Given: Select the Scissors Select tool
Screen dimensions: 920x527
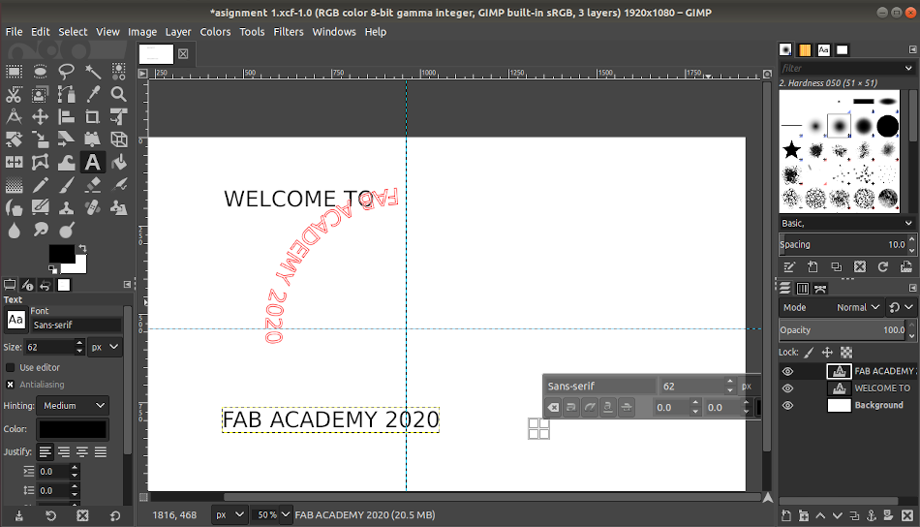Looking at the screenshot, I should click(15, 95).
